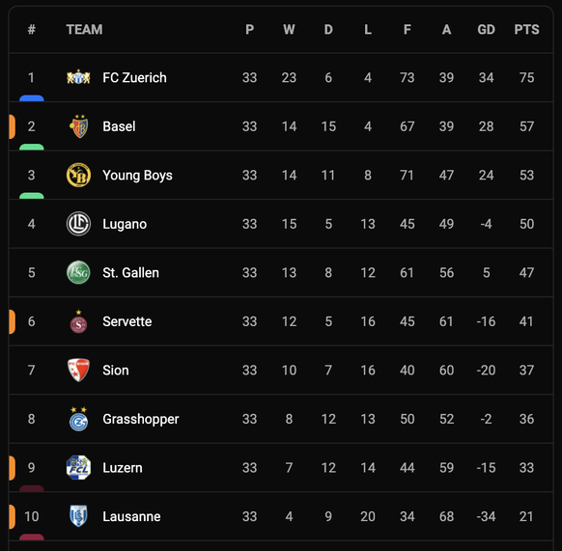Select the Grasshopper club crest
562x551 pixels.
click(x=78, y=419)
